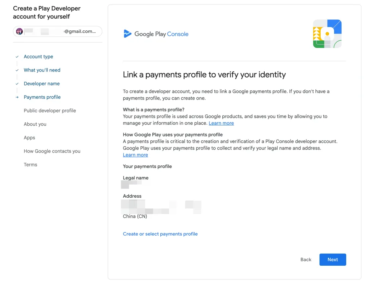390x287 pixels.
Task: Open the Apps step in sidebar
Action: click(x=29, y=138)
